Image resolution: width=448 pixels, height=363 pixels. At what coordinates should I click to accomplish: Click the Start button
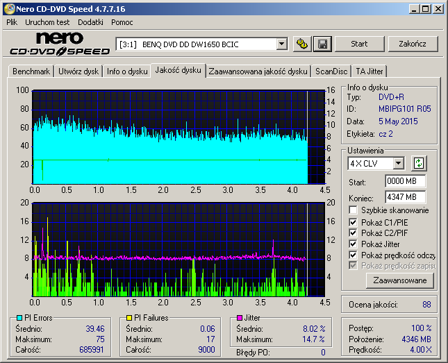tap(359, 44)
